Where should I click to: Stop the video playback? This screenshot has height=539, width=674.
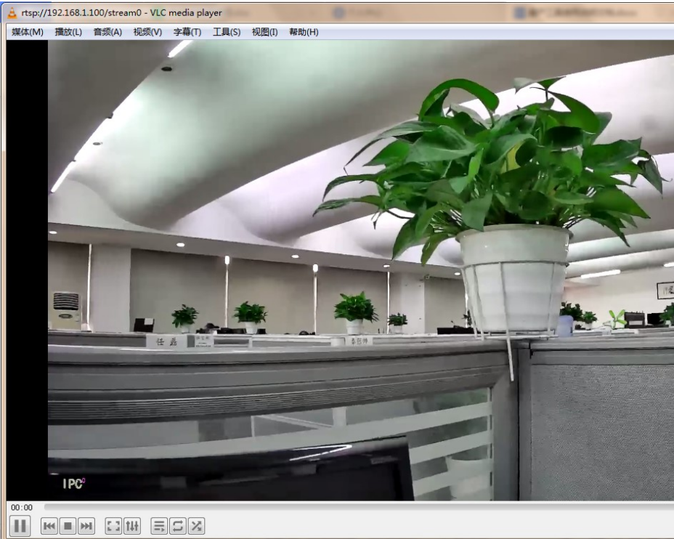68,525
